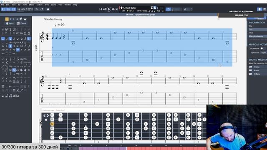Screen dimensions: 267x150
Task: Open the Effects menu
Action: pos(32,5)
